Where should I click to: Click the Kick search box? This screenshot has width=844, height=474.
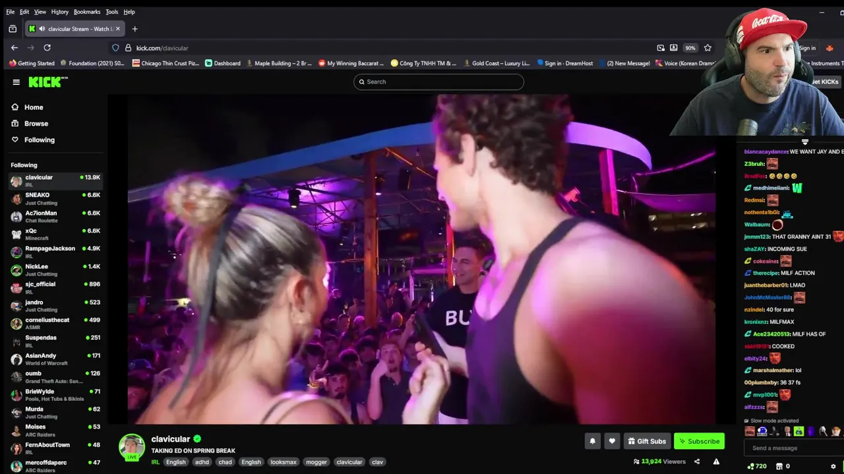(x=438, y=82)
